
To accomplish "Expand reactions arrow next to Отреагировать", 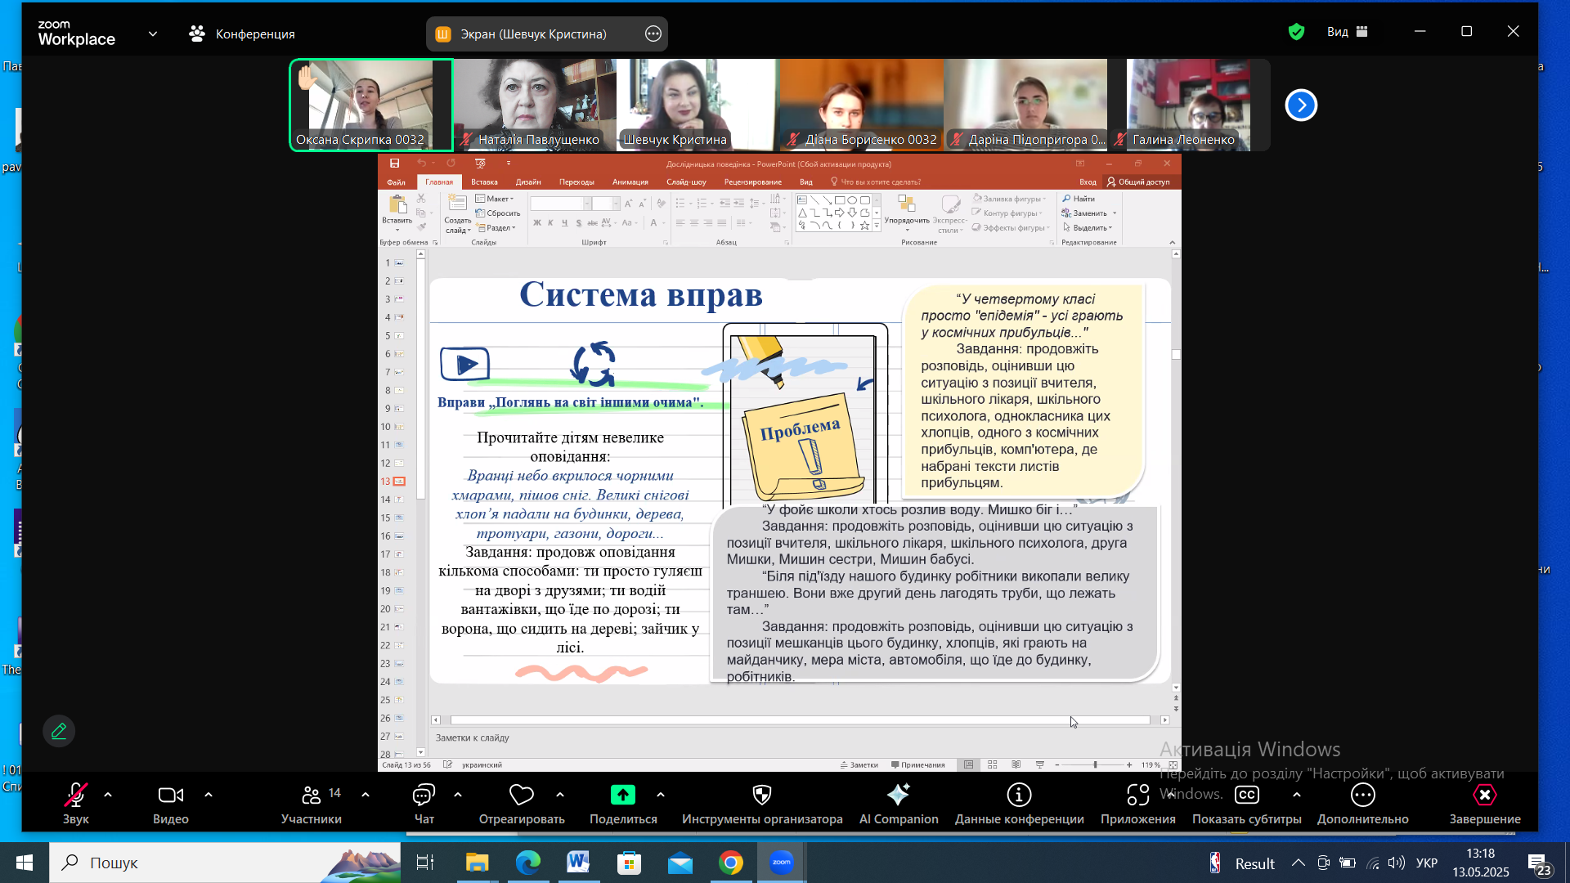I will tap(560, 794).
